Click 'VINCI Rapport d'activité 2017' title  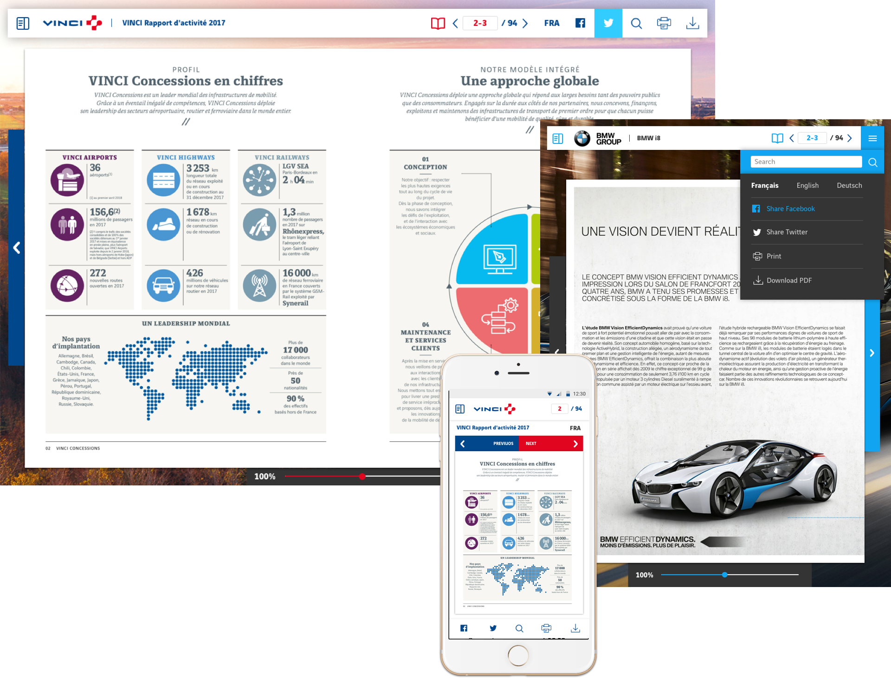coord(174,23)
